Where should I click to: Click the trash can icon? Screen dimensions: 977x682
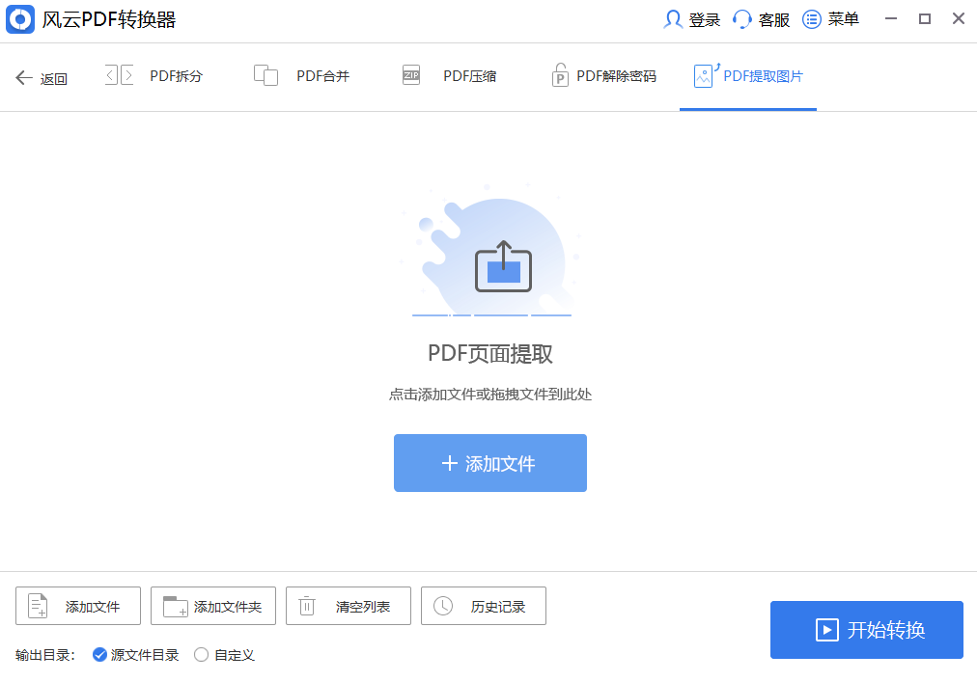pyautogui.click(x=307, y=606)
